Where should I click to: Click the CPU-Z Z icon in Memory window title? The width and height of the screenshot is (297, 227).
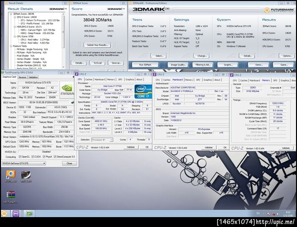232,75
